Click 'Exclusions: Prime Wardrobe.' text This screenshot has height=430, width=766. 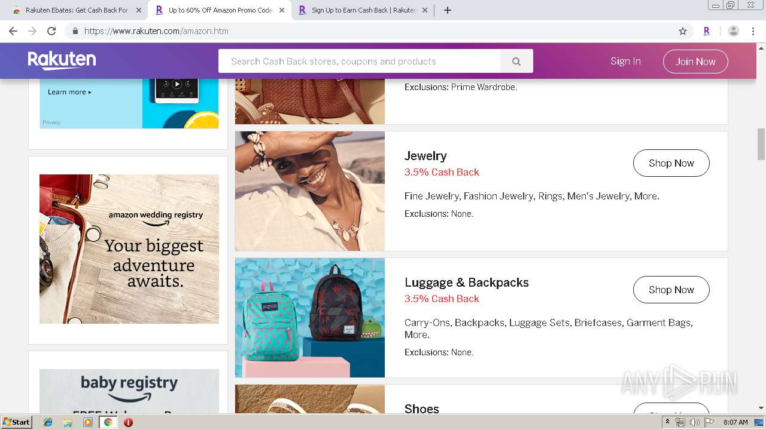coord(461,87)
